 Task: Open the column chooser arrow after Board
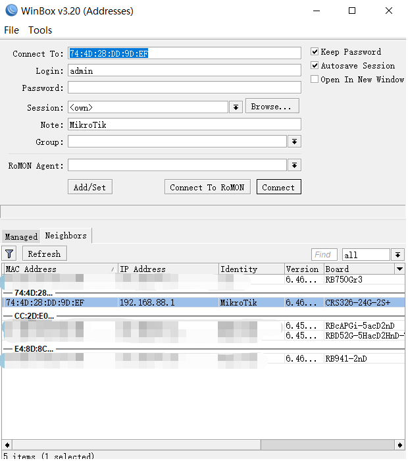point(399,269)
